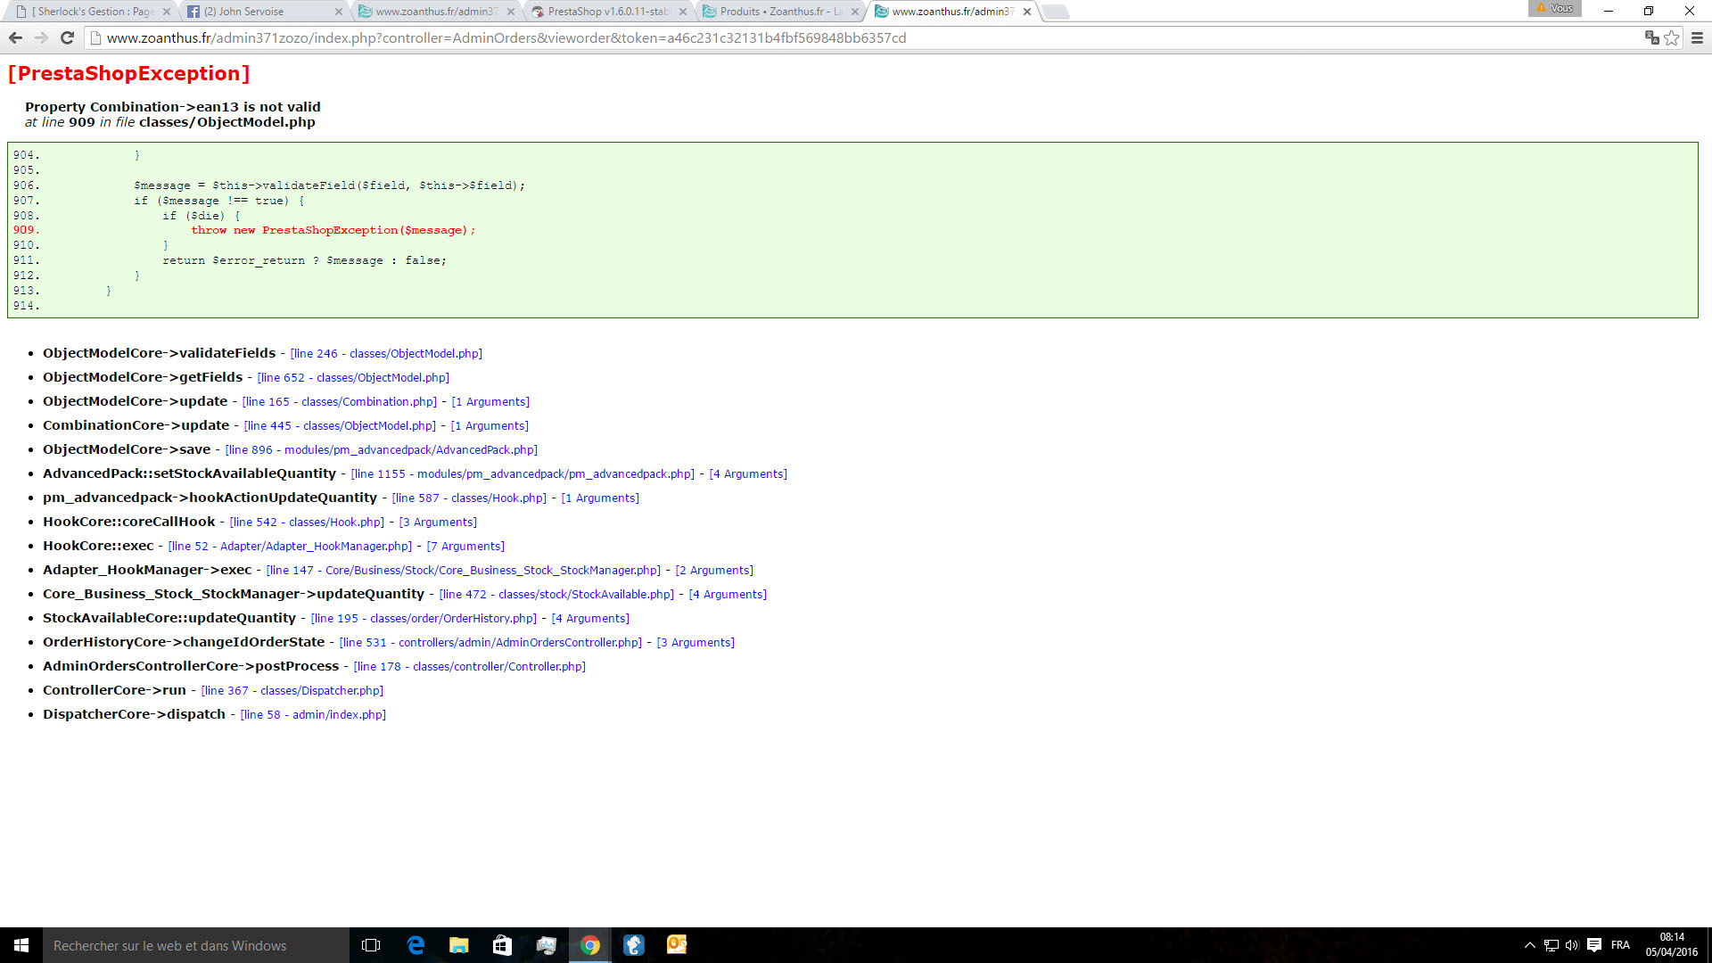Open a new browser tab
The height and width of the screenshot is (963, 1712).
(1056, 12)
